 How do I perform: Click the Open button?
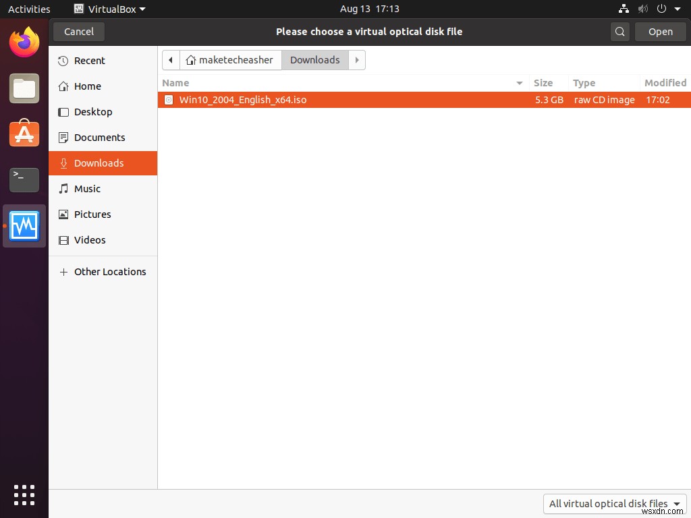coord(661,31)
